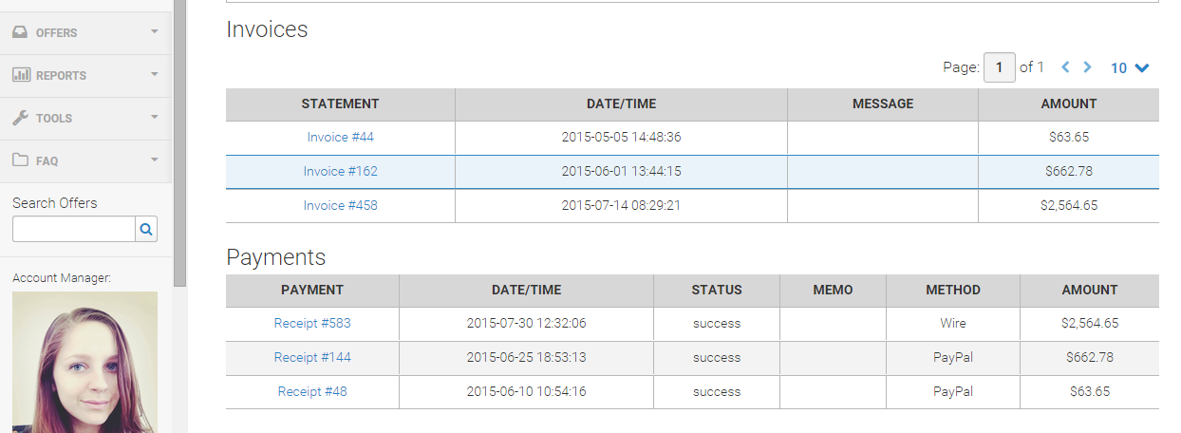
Task: Click the search magnifier button
Action: pyautogui.click(x=146, y=229)
